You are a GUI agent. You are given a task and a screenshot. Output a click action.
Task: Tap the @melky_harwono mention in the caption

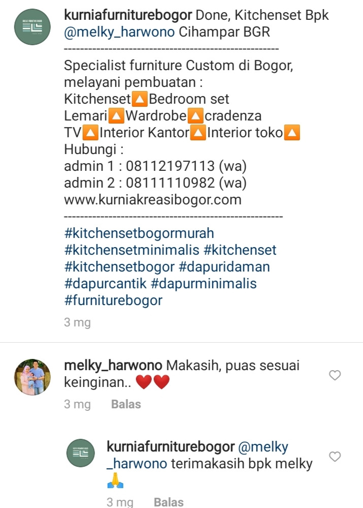click(119, 32)
